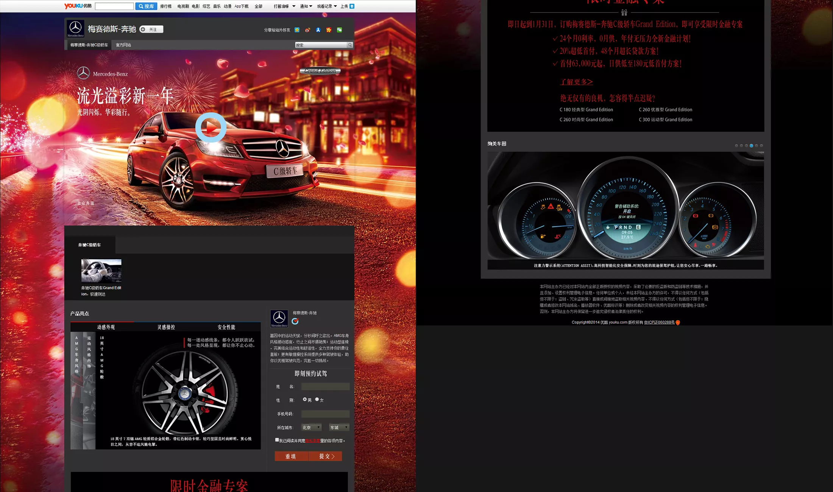Viewport: 833px width, 492px height.
Task: Click the Mercedes-Benz star logo on banner
Action: click(83, 73)
